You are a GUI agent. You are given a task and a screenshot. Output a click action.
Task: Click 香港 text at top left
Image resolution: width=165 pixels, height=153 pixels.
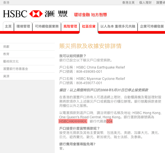click(x=6, y=2)
